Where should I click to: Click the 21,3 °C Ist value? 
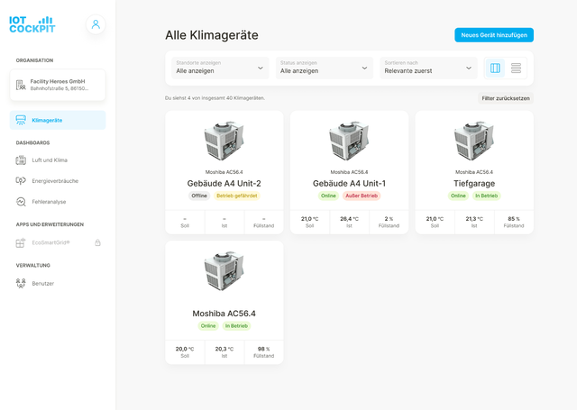tap(474, 219)
